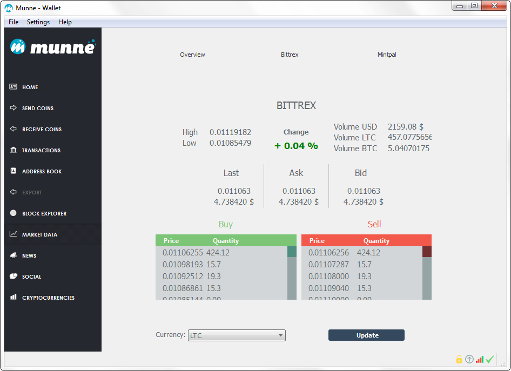
Task: Click the Block Explorer circle icon
Action: coord(13,213)
